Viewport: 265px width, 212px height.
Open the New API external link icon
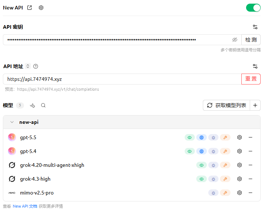29,8
